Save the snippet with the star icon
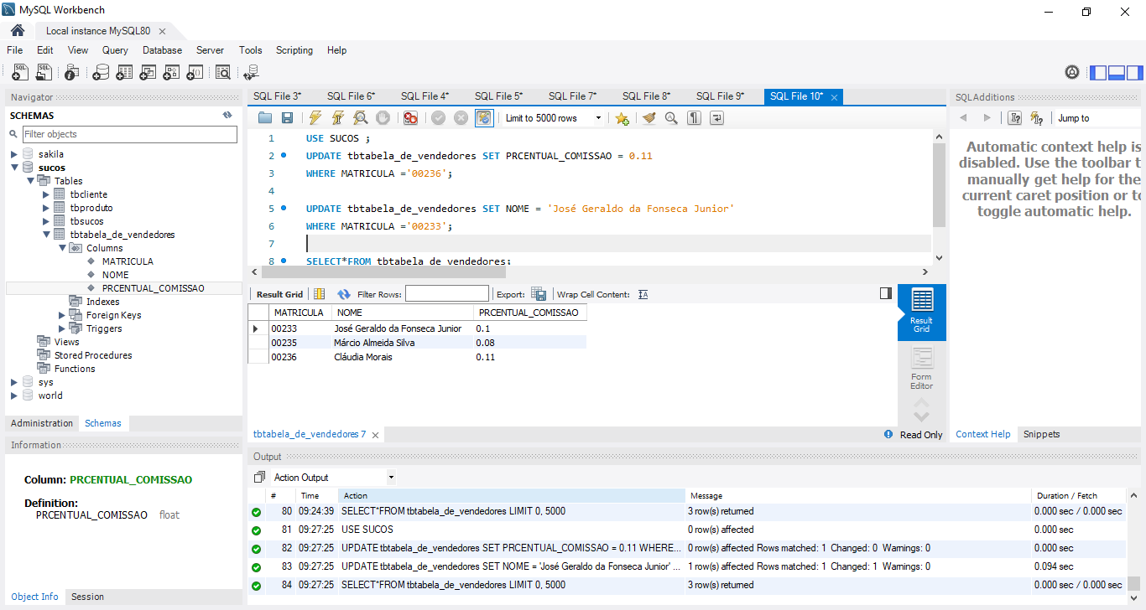The height and width of the screenshot is (610, 1146). pyautogui.click(x=622, y=118)
